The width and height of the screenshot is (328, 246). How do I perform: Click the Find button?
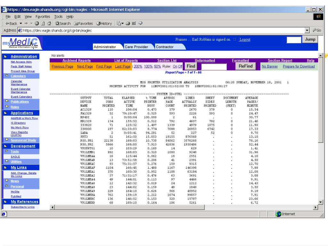click(191, 66)
